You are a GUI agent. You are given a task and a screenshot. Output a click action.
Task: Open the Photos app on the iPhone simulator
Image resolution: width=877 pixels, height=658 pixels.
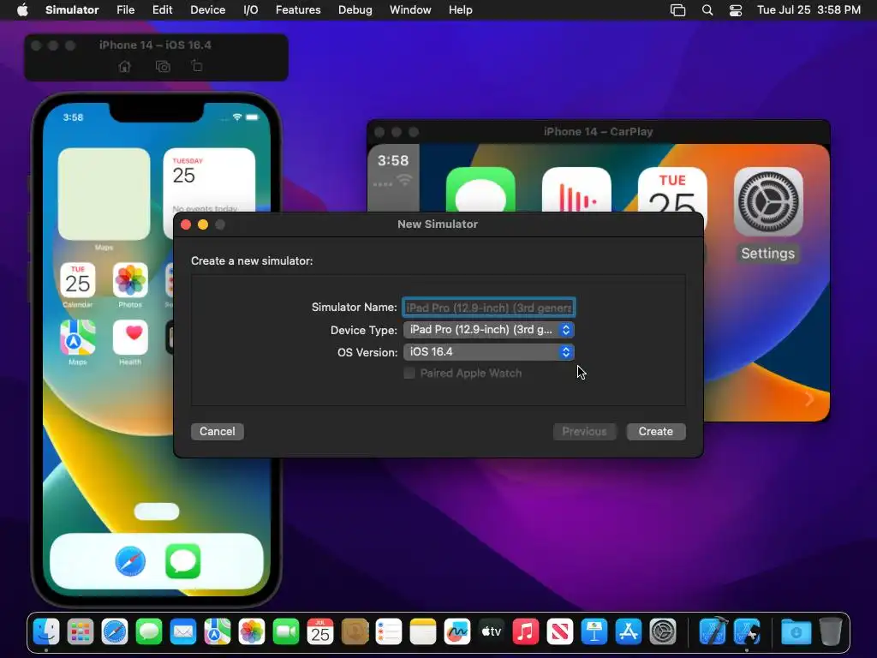(130, 280)
